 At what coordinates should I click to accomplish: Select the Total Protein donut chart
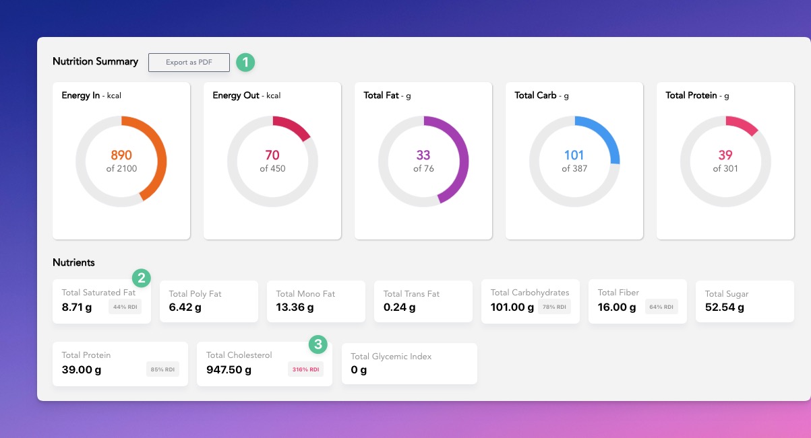(725, 161)
